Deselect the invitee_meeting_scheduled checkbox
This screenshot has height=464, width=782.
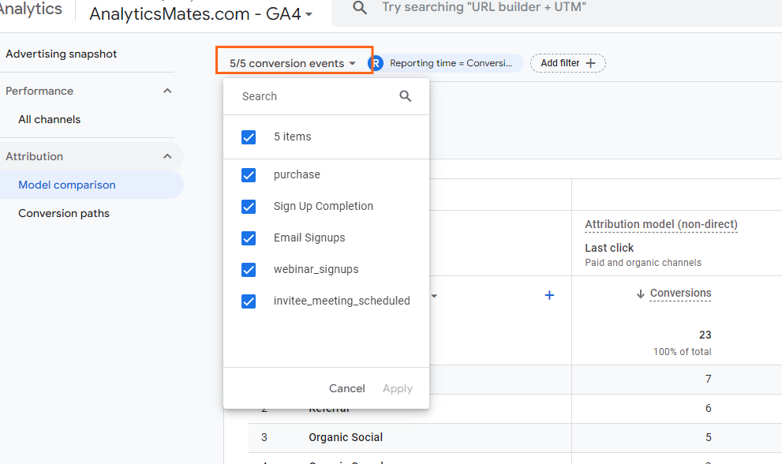[x=249, y=301]
